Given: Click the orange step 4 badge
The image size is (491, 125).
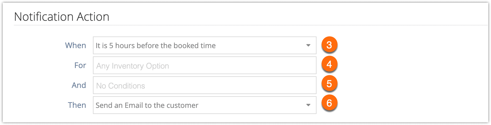Looking at the screenshot, I should tap(329, 64).
